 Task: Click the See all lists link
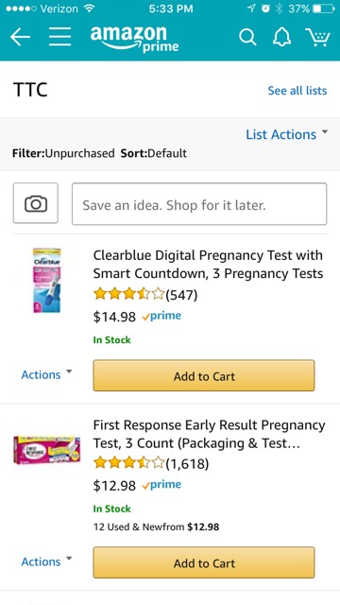tap(297, 91)
